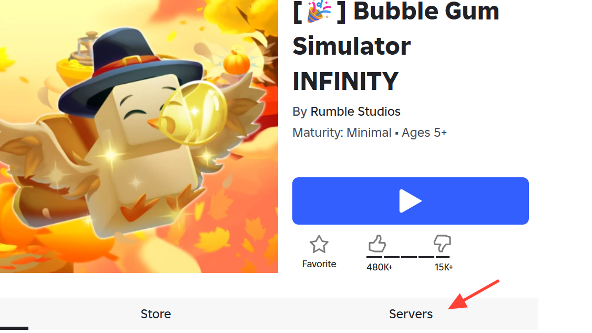Screen dimensions: 592x333
Task: Click the Favorite star icon
Action: point(319,244)
